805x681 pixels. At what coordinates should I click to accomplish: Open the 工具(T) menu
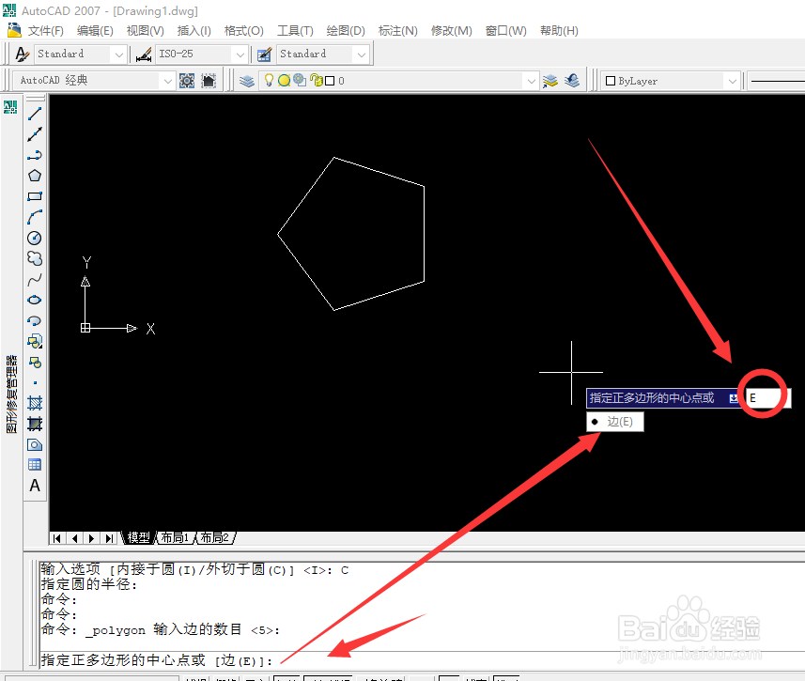(x=295, y=31)
